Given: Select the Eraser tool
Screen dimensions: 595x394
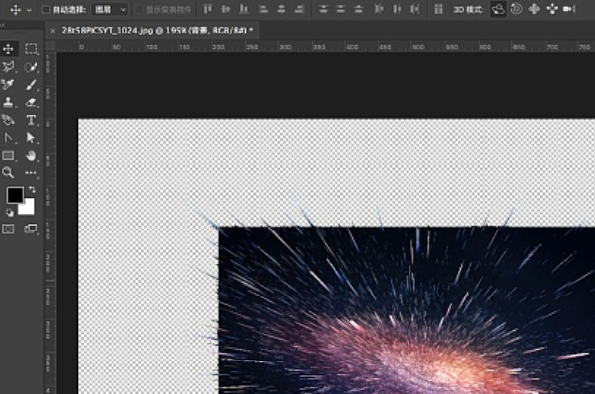Looking at the screenshot, I should [31, 101].
